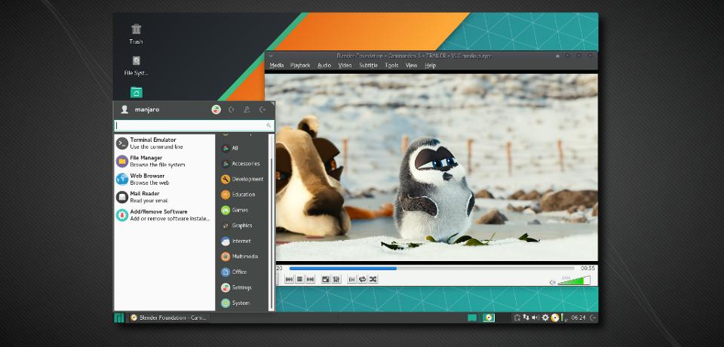Select the Games category

(x=242, y=210)
